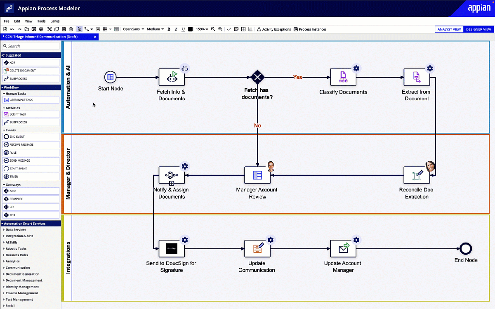
Task: Click the Zoom in magnifier icon
Action: coord(220,29)
